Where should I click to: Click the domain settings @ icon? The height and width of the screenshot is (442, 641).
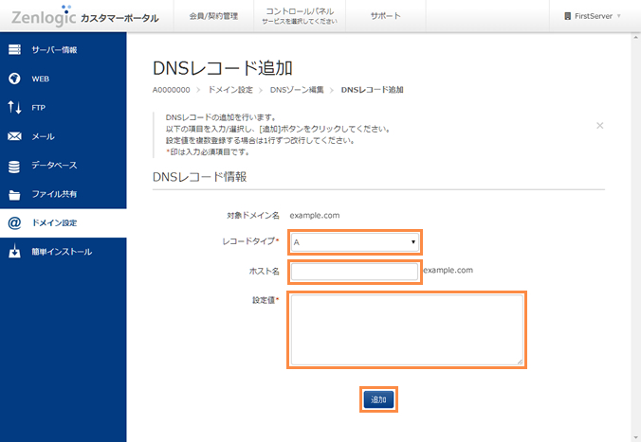pos(14,223)
